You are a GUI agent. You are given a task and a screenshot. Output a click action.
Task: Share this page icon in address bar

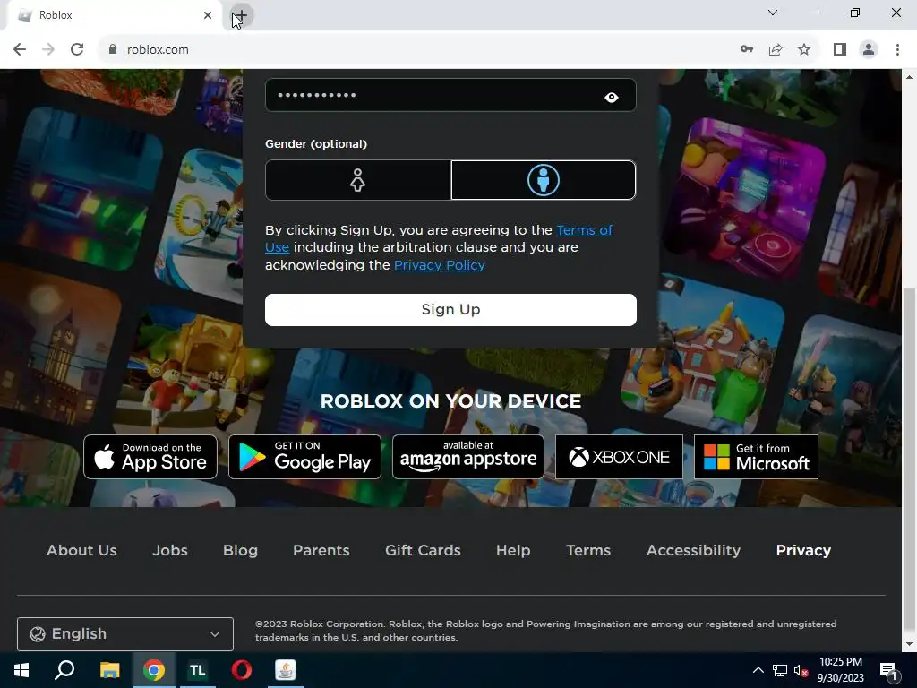[x=776, y=50]
